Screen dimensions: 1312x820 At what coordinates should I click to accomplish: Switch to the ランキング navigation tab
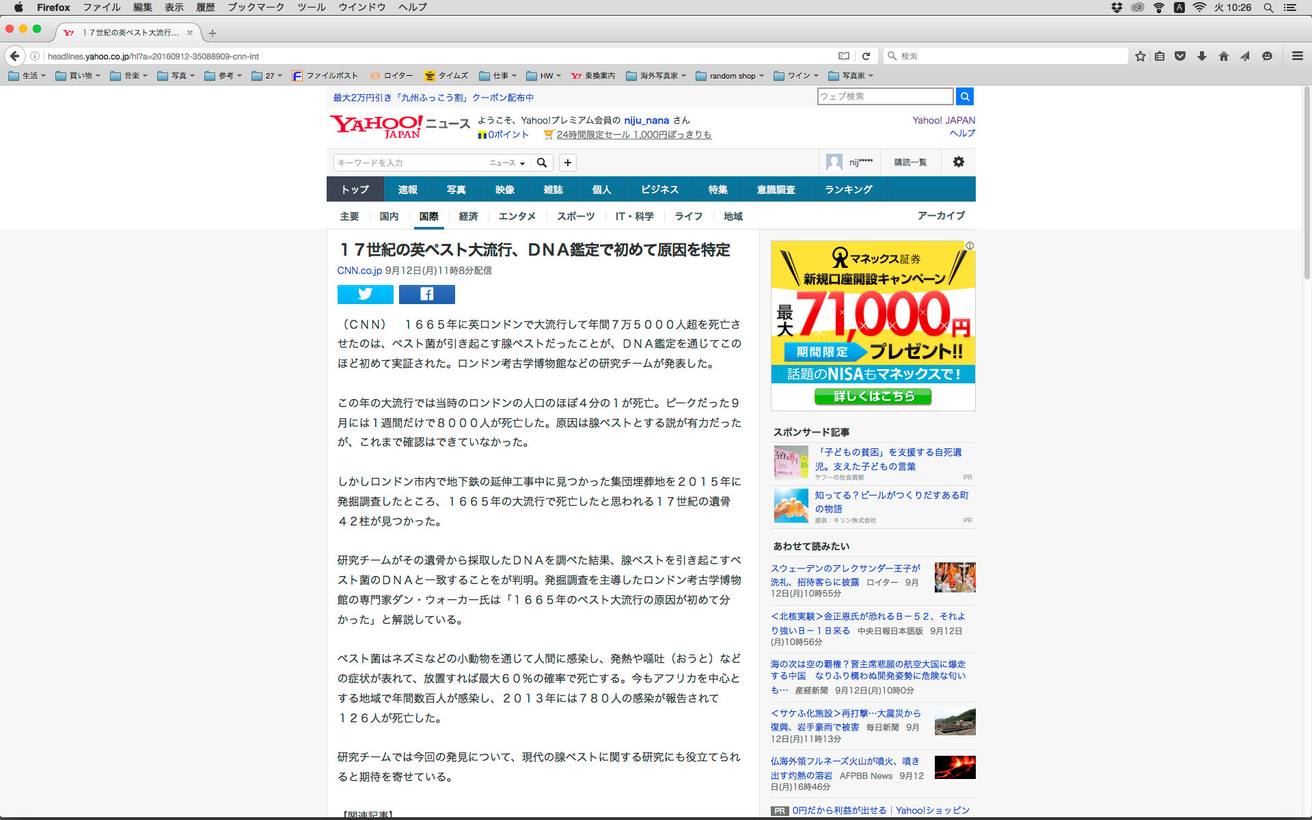pos(848,189)
